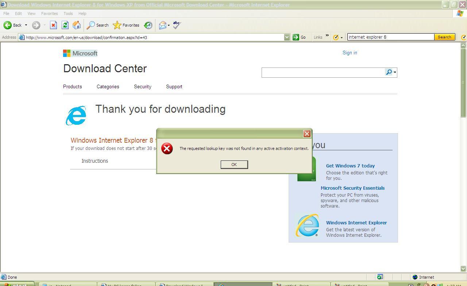
Task: Click the Mail envelope icon
Action: tap(162, 25)
